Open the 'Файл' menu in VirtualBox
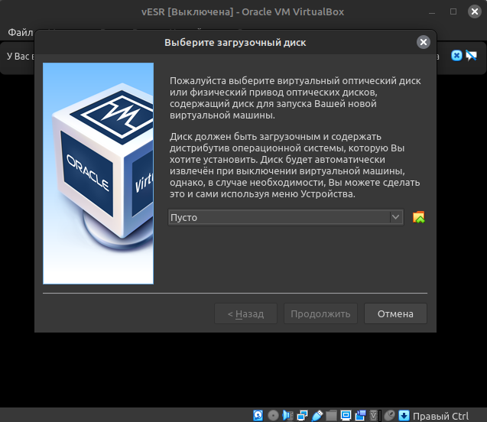 (x=20, y=32)
